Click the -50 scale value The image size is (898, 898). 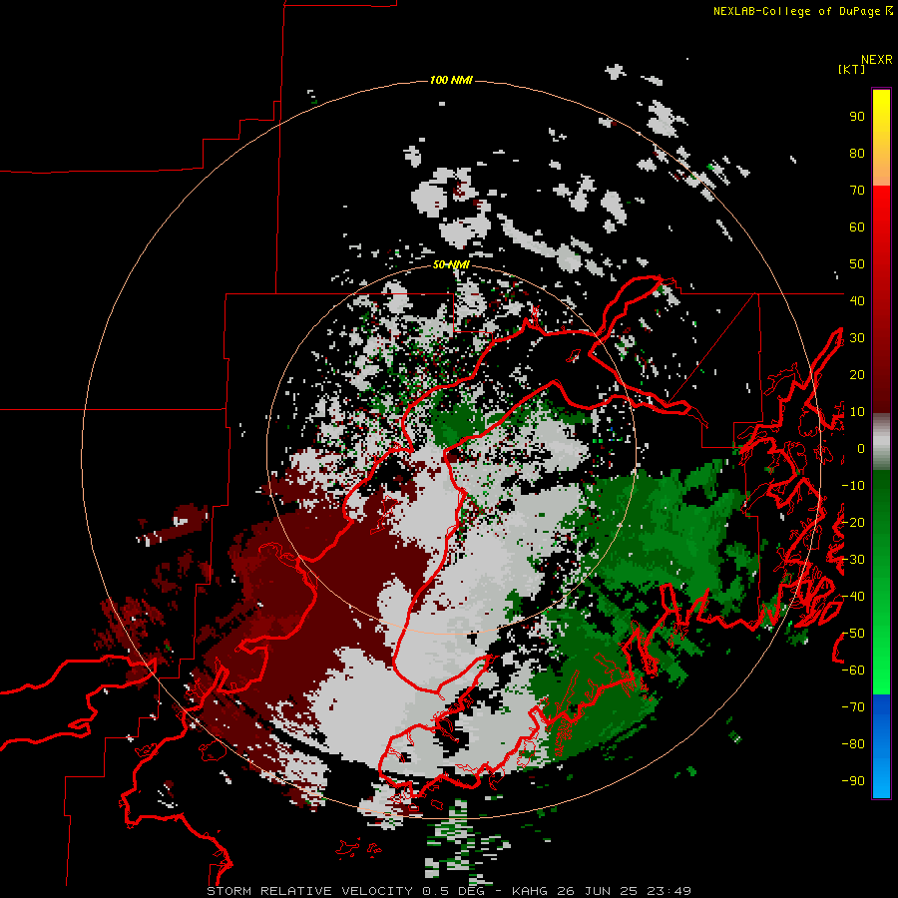click(x=853, y=634)
